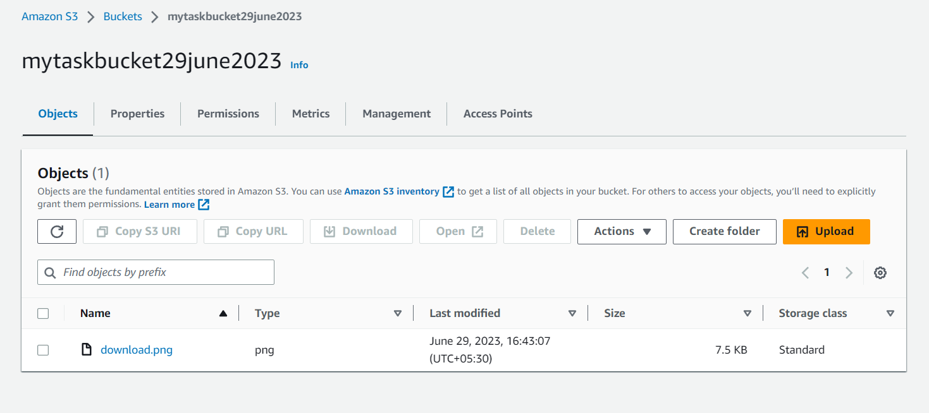Select the checkbox for download.png
The width and height of the screenshot is (929, 413).
42,349
